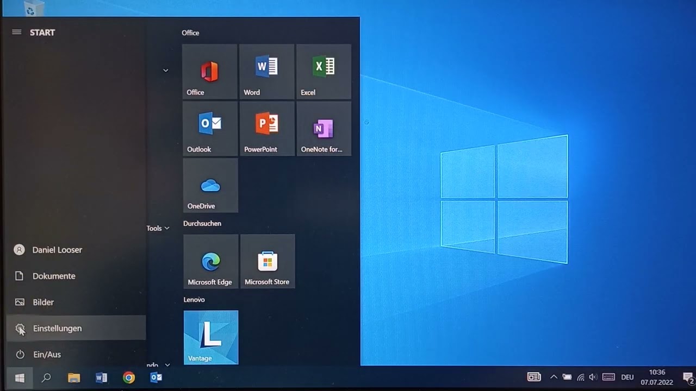Launch Word from the Start tiles
This screenshot has width=696, height=391.
point(266,72)
